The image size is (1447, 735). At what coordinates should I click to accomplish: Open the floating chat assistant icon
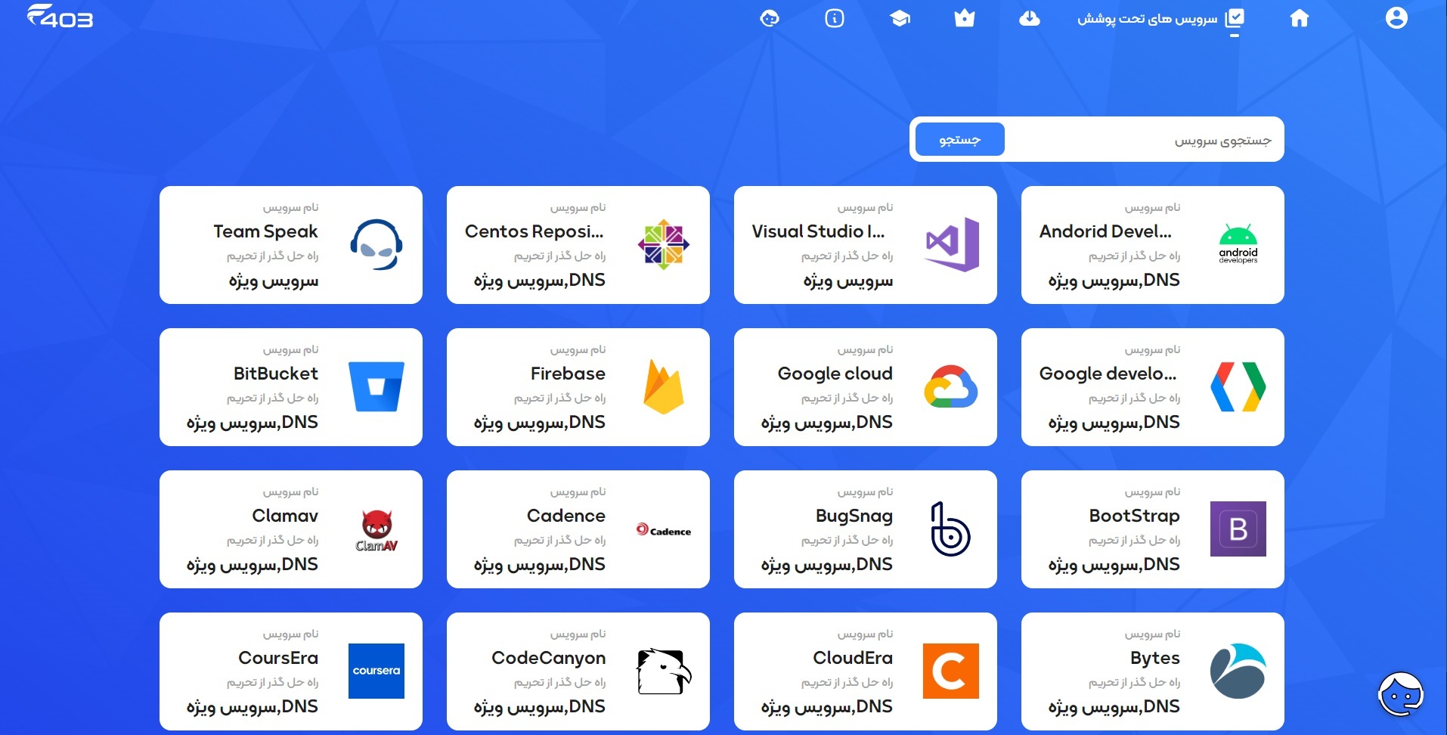[1400, 694]
